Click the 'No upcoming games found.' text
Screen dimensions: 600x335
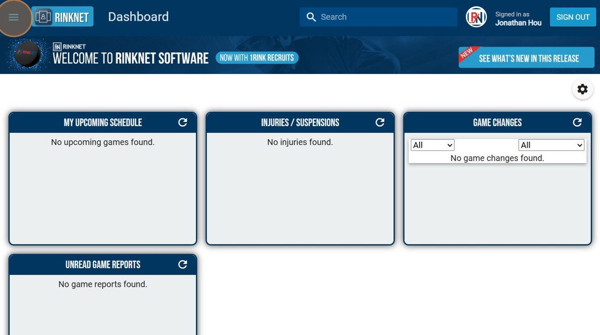click(x=103, y=142)
